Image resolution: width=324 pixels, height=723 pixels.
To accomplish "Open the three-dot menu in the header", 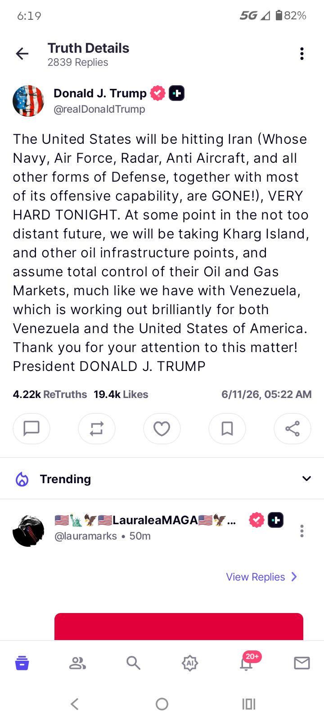I will point(302,54).
